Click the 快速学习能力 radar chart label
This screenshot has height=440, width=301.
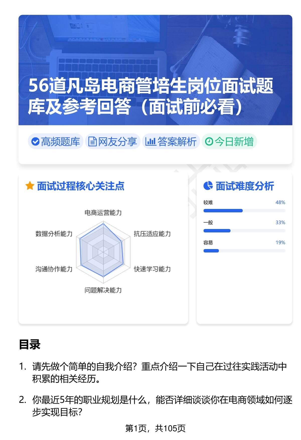(152, 269)
